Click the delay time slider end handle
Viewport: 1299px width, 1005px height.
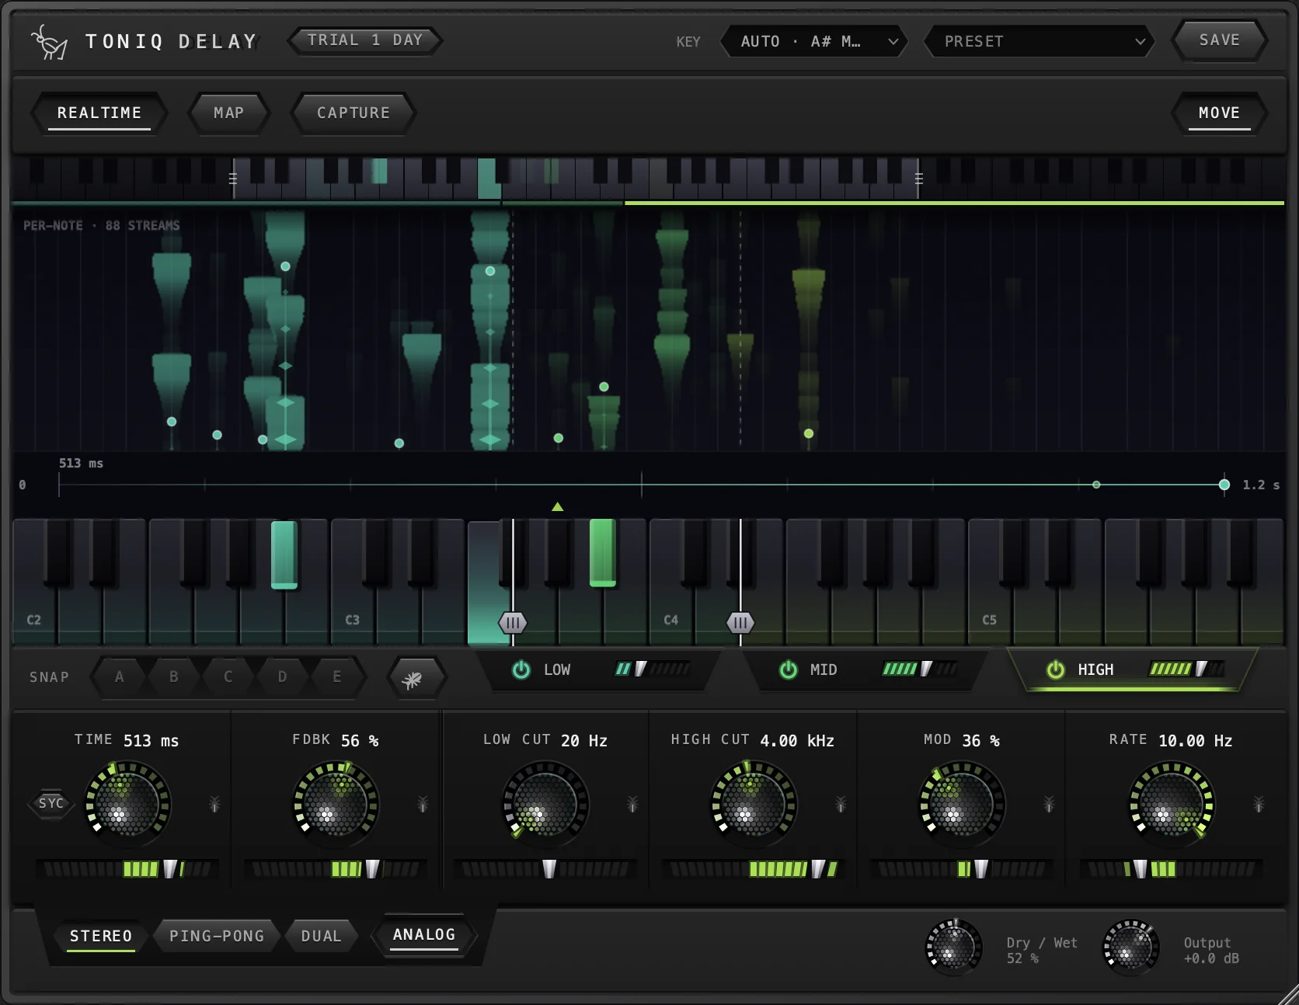(1224, 485)
